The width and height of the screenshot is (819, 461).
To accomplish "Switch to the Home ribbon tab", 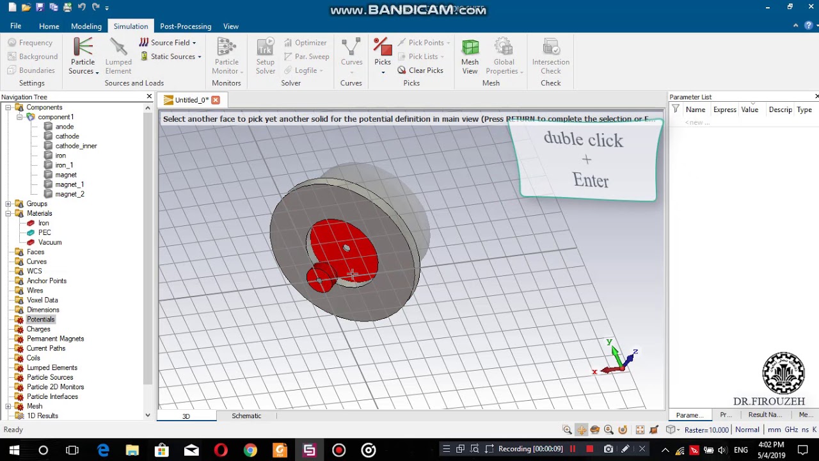I will 49,26.
